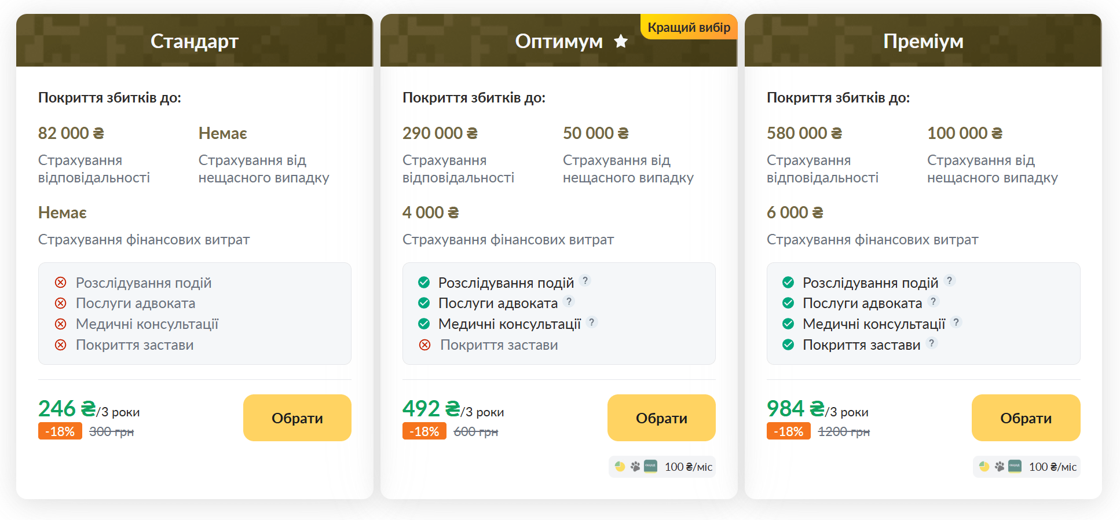Click the green check beside Покриття застави in Преміум
Image resolution: width=1120 pixels, height=520 pixels.
tap(788, 345)
